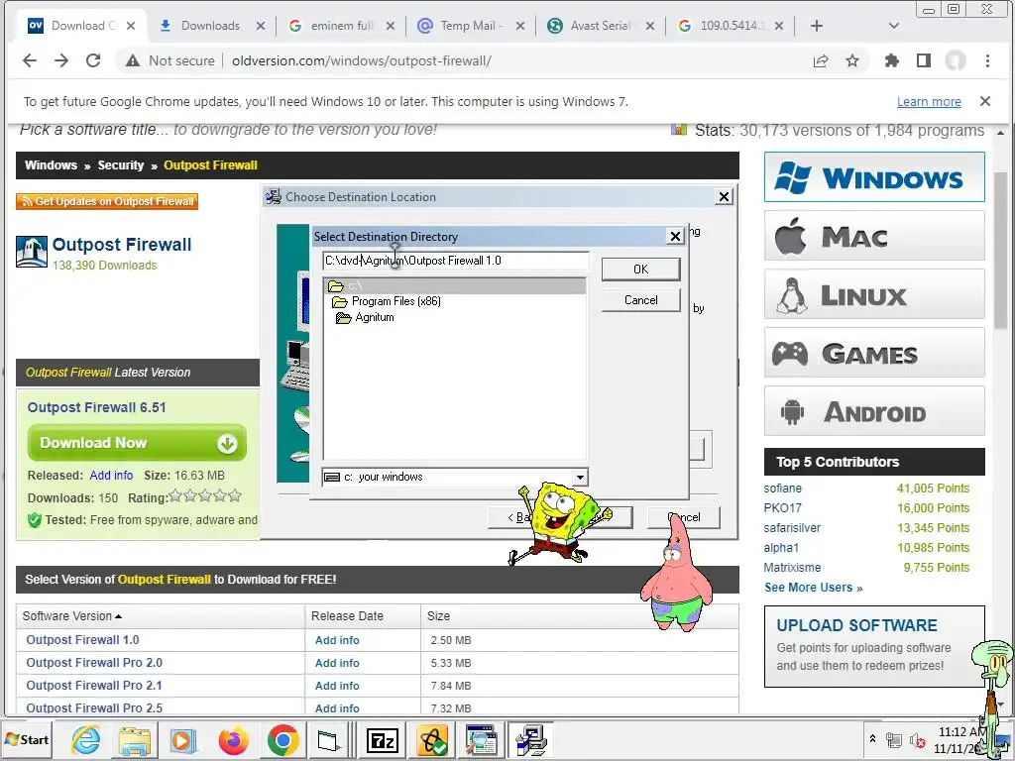Open the Chrome three-dot menu
Screen dimensions: 1015x761
pos(987,60)
